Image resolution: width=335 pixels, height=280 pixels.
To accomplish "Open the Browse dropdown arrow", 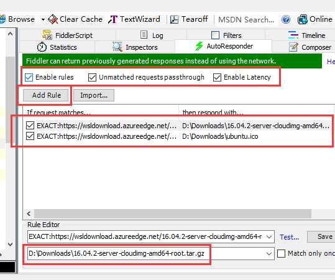I will click(x=43, y=19).
